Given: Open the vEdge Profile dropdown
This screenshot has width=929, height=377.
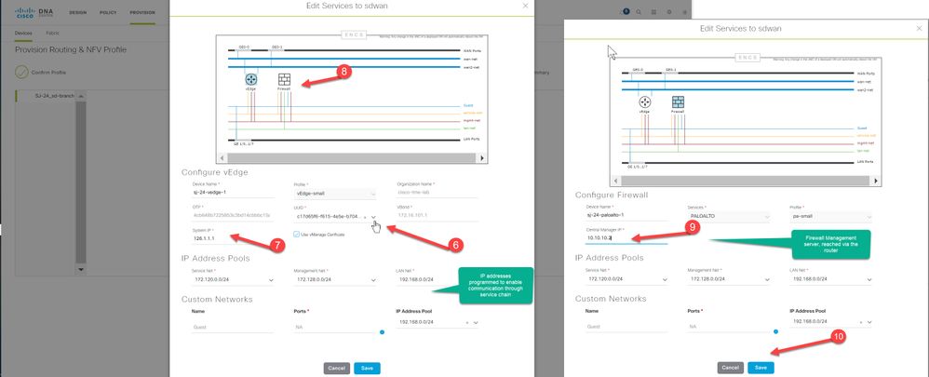Looking at the screenshot, I should (x=372, y=194).
